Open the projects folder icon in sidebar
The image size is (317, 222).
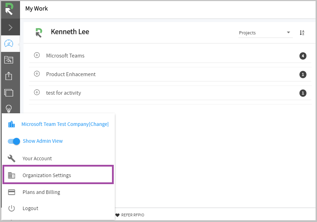coord(9,60)
